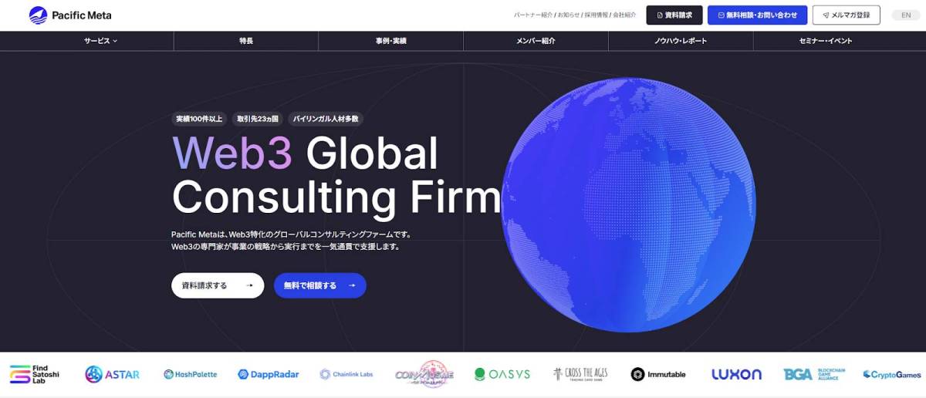Open the HashPalette logo
Screen dimensions: 926x398
(191, 374)
